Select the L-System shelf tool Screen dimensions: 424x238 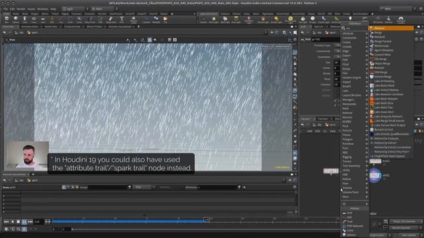click(x=146, y=19)
